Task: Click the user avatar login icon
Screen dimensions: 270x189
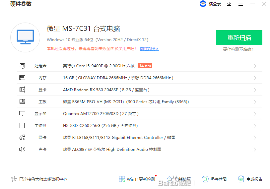Action: (203, 4)
